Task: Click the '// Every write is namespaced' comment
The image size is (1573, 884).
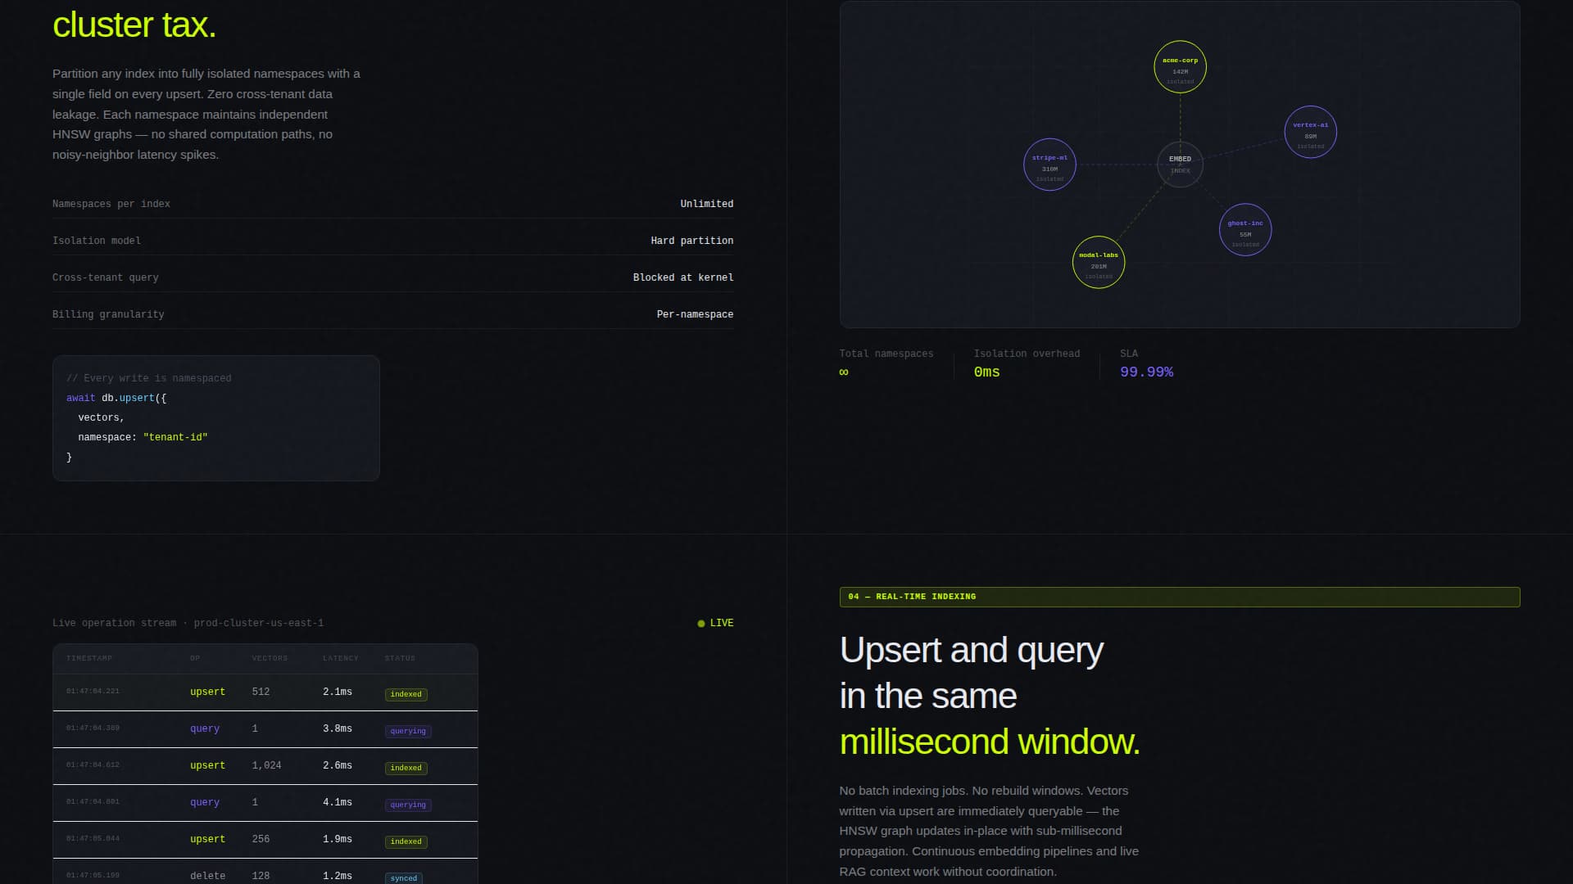Action: (149, 378)
